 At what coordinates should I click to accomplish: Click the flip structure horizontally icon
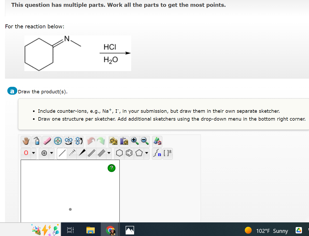[x=69, y=141]
